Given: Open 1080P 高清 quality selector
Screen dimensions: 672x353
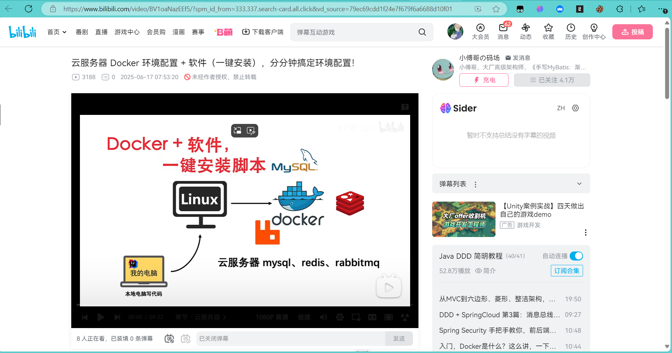Looking at the screenshot, I should pos(272,317).
